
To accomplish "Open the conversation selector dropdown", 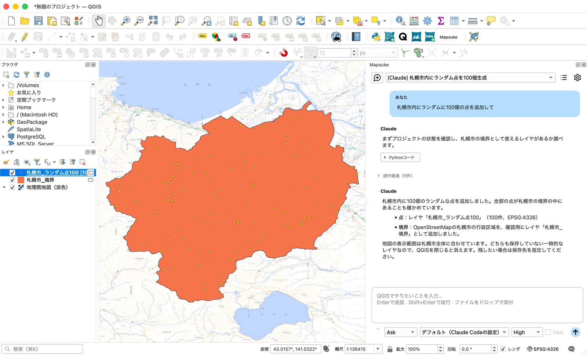I will tap(470, 77).
